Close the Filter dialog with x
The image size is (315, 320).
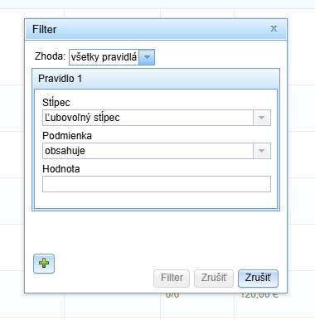coord(274,28)
